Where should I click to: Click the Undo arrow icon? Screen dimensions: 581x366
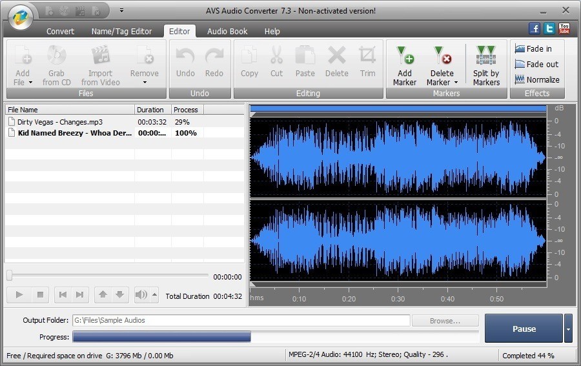[185, 56]
